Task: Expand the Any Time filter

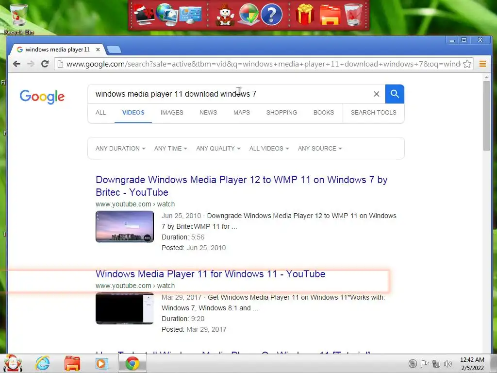Action: [x=170, y=149]
